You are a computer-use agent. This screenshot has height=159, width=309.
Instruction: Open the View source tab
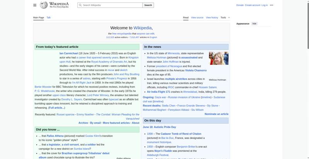coord(197,17)
